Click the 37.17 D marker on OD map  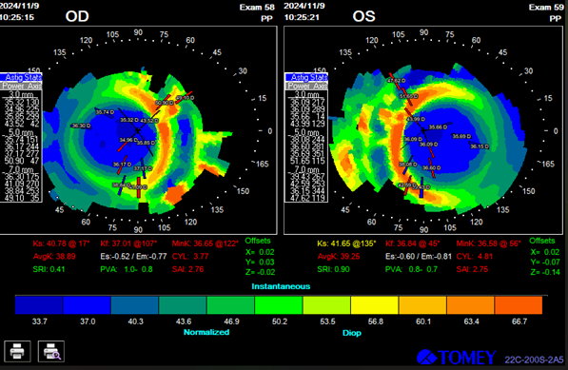pyautogui.click(x=143, y=168)
